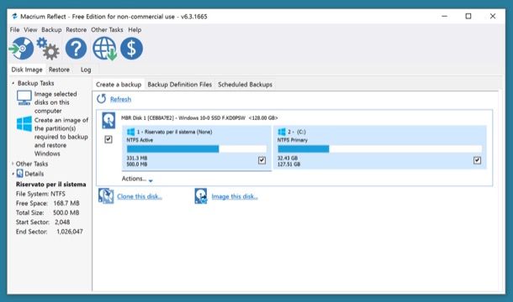Open the Other Tasks menu
Viewport: 513px width, 302px height.
[107, 29]
